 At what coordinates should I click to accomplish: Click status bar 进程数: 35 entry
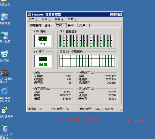pos(38,109)
